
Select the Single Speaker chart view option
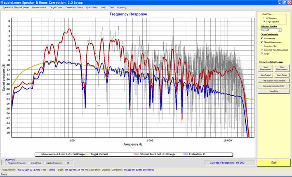[x=264, y=21]
